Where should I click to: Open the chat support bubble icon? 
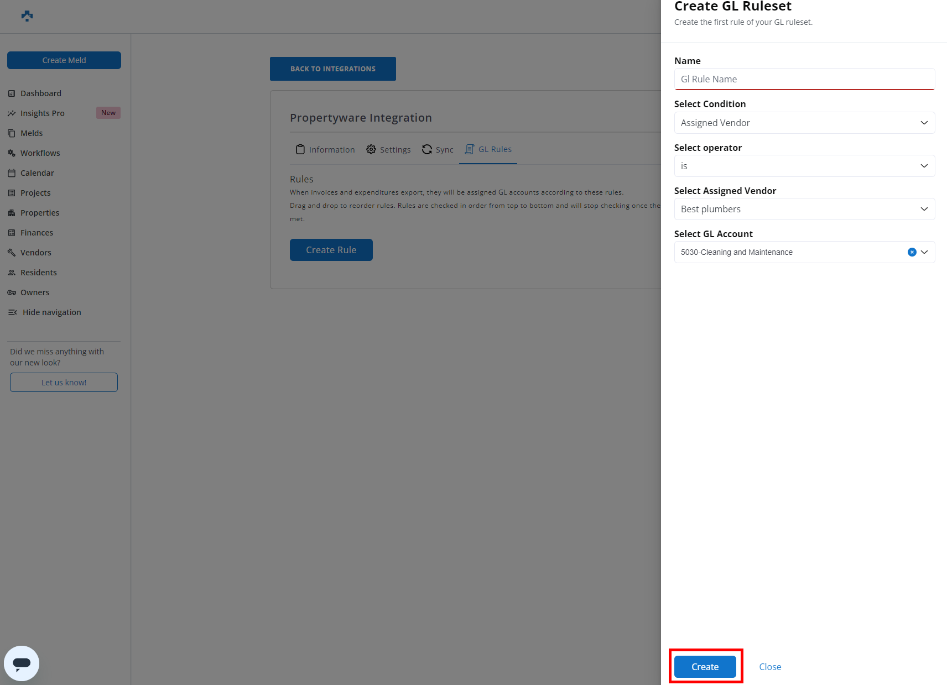22,663
